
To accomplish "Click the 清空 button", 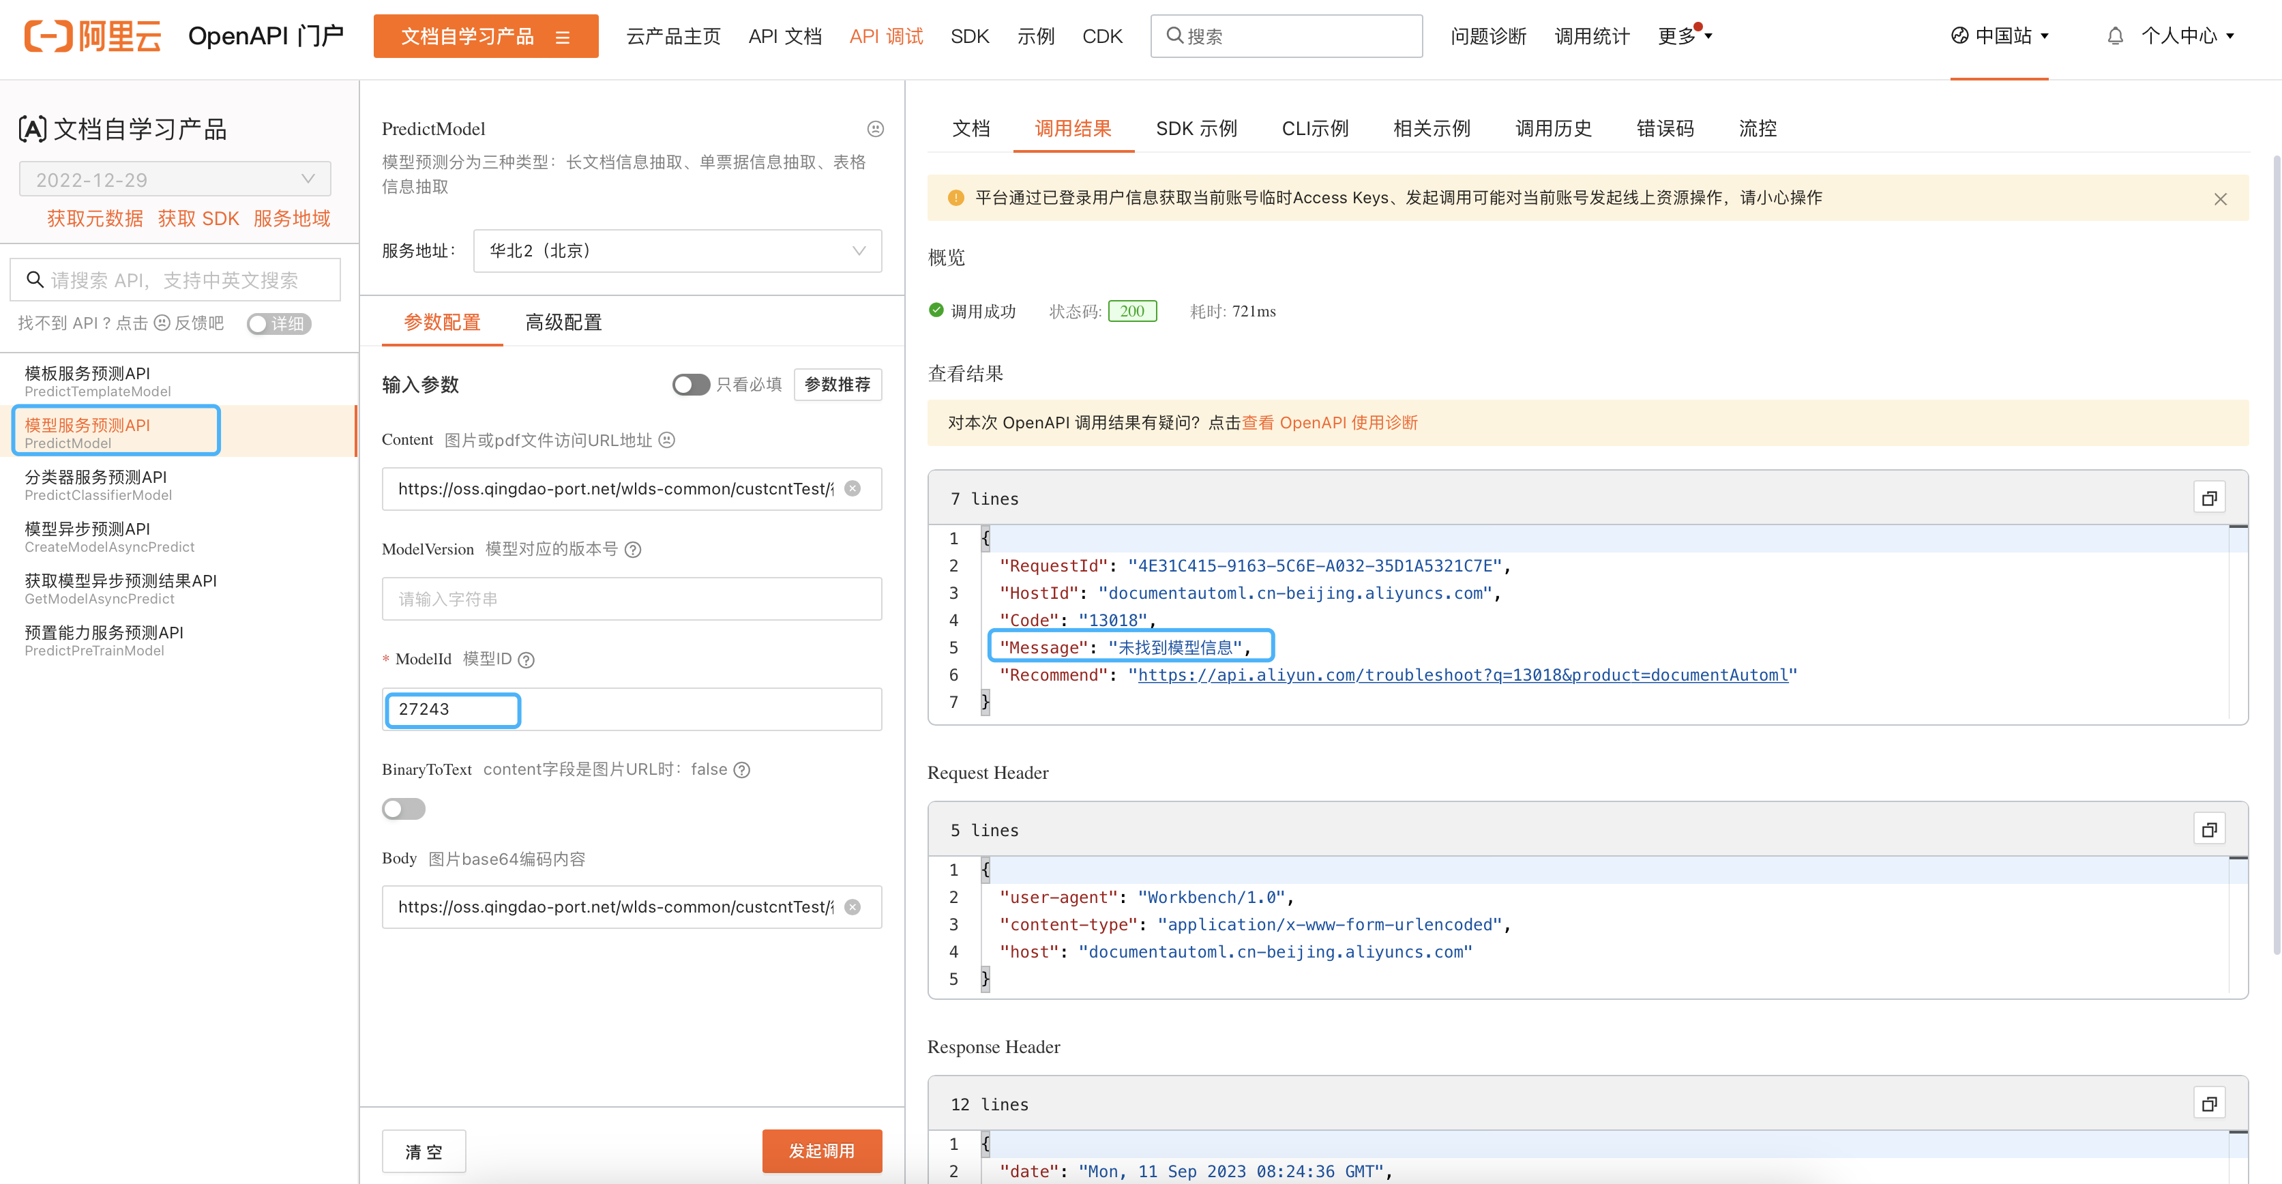I will (424, 1151).
